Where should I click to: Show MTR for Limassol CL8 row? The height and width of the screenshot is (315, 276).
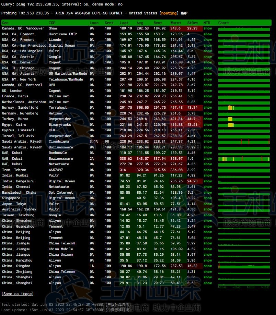pos(208,130)
